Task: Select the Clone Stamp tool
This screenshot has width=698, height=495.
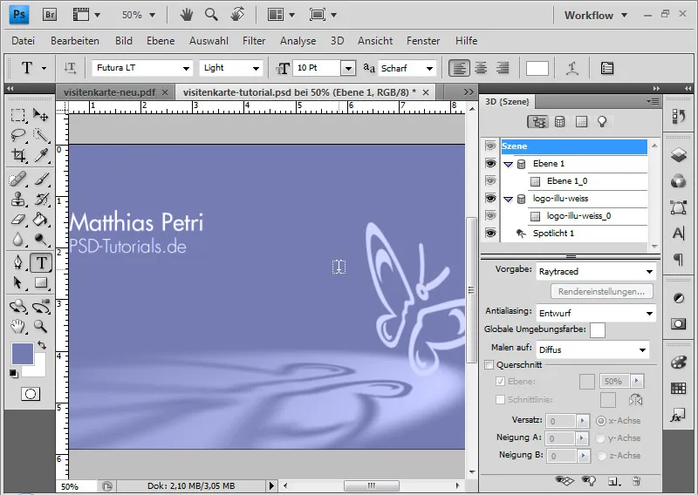Action: [17, 200]
